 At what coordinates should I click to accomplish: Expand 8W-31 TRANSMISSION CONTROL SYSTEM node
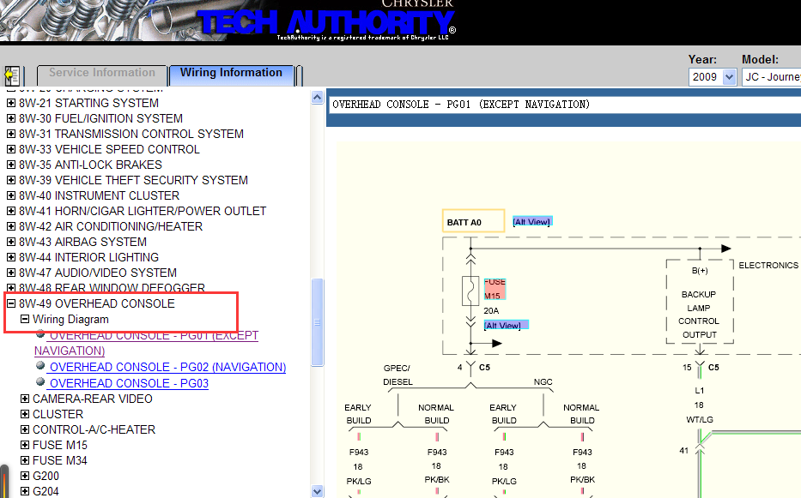point(10,134)
